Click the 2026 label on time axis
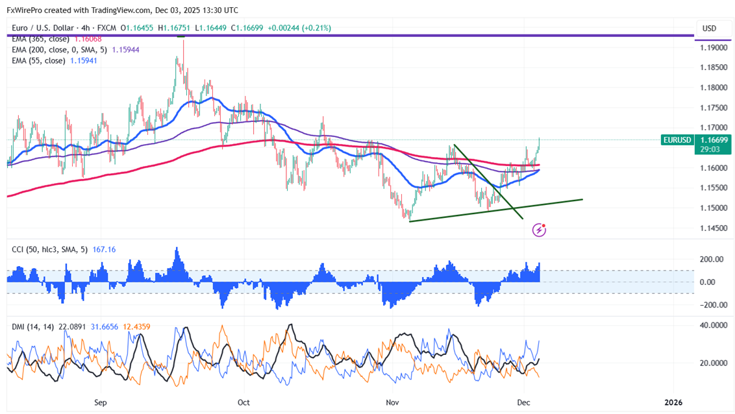The image size is (735, 414). coord(673,402)
